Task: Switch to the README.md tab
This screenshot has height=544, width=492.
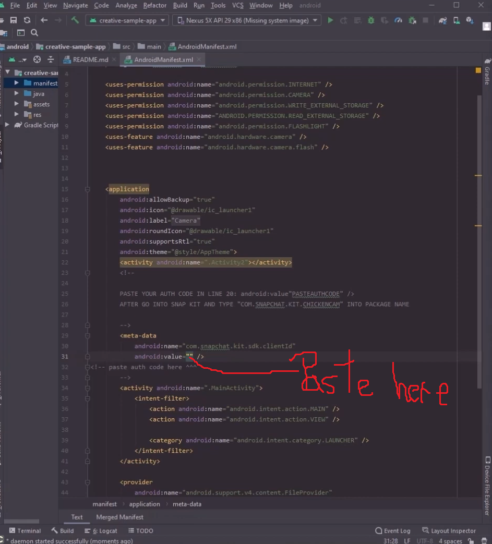Action: [x=90, y=59]
